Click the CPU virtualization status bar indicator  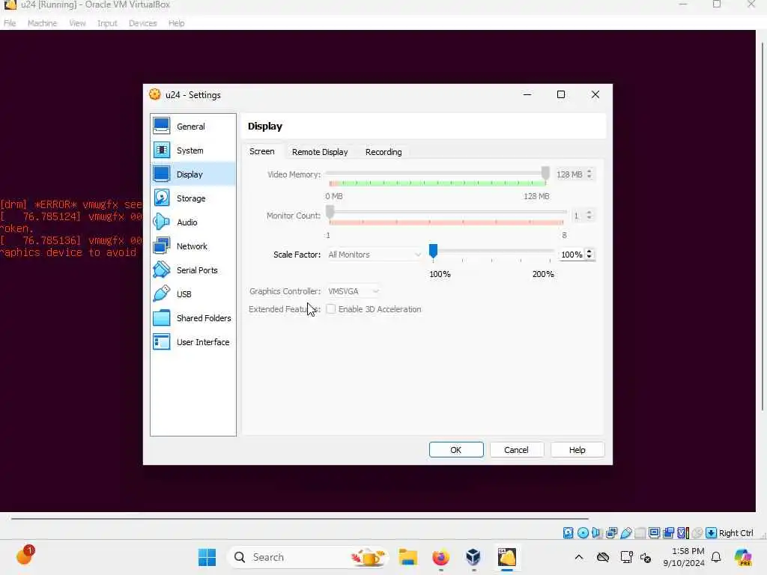(x=683, y=533)
